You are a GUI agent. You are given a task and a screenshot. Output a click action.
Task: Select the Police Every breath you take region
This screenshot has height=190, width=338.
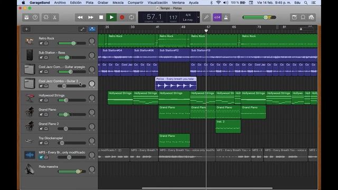pyautogui.click(x=176, y=83)
